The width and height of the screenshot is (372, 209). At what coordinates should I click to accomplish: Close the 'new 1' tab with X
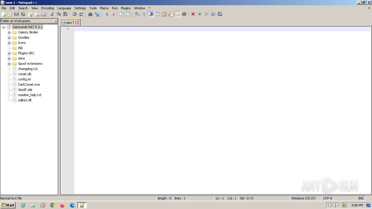point(77,23)
